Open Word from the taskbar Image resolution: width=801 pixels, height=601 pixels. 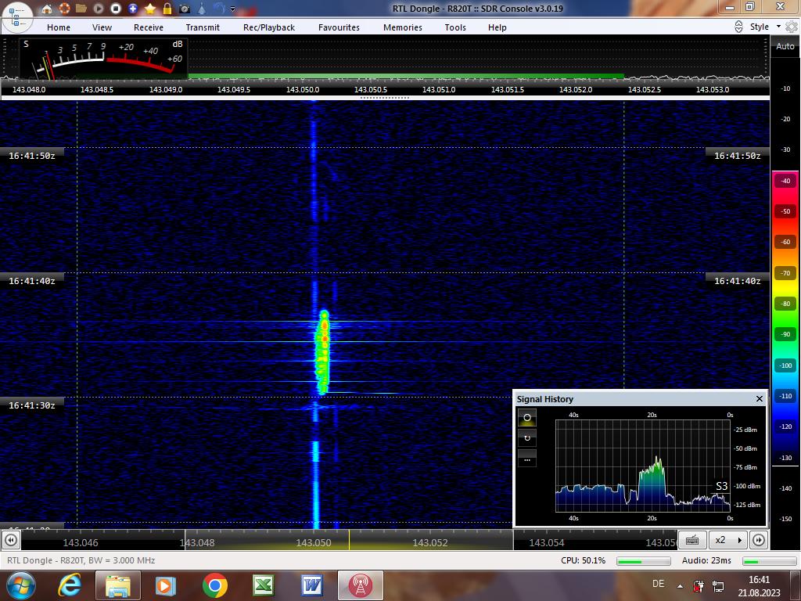pyautogui.click(x=311, y=585)
